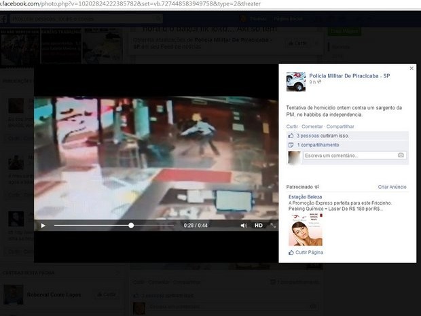The width and height of the screenshot is (421, 316).
Task: Click Comentar under the post
Action: click(x=312, y=126)
